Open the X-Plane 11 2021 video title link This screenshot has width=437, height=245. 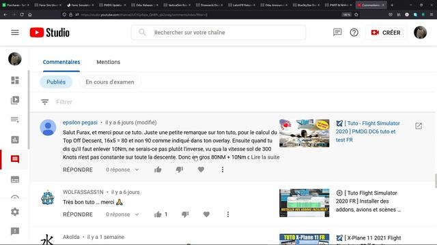369,240
